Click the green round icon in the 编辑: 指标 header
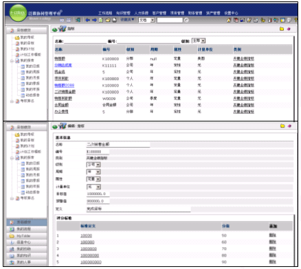The height and width of the screenshot is (269, 301). (x=55, y=126)
